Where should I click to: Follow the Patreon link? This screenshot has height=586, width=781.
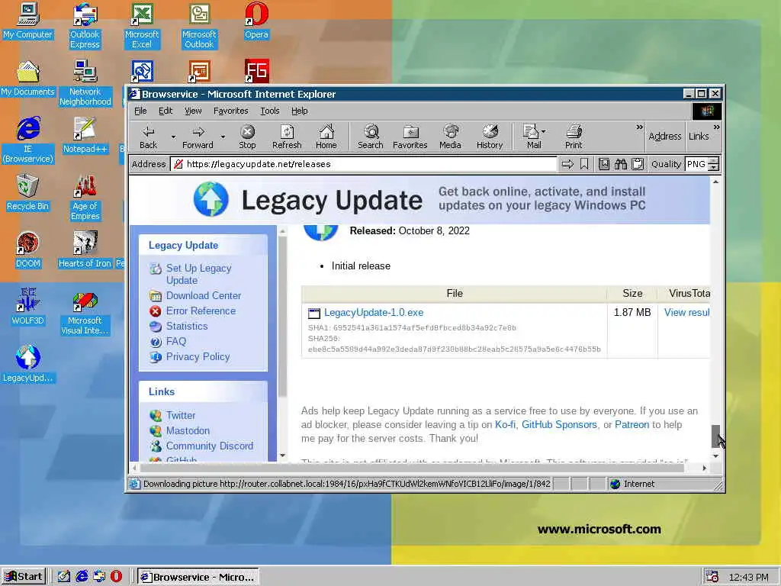[x=632, y=424]
